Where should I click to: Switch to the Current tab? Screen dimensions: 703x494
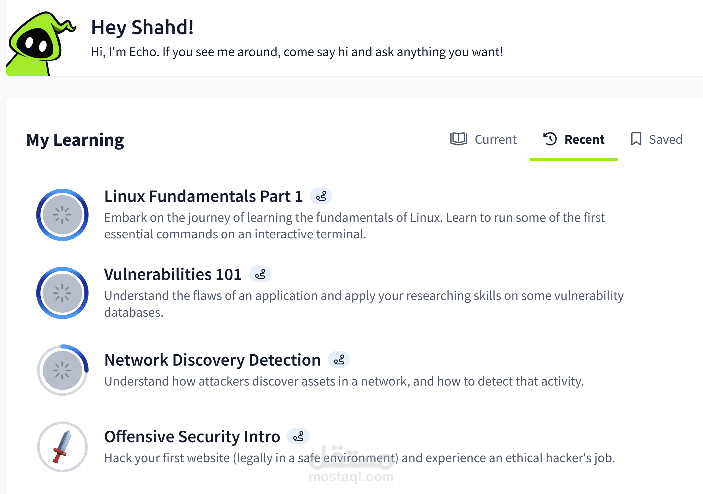click(x=495, y=140)
